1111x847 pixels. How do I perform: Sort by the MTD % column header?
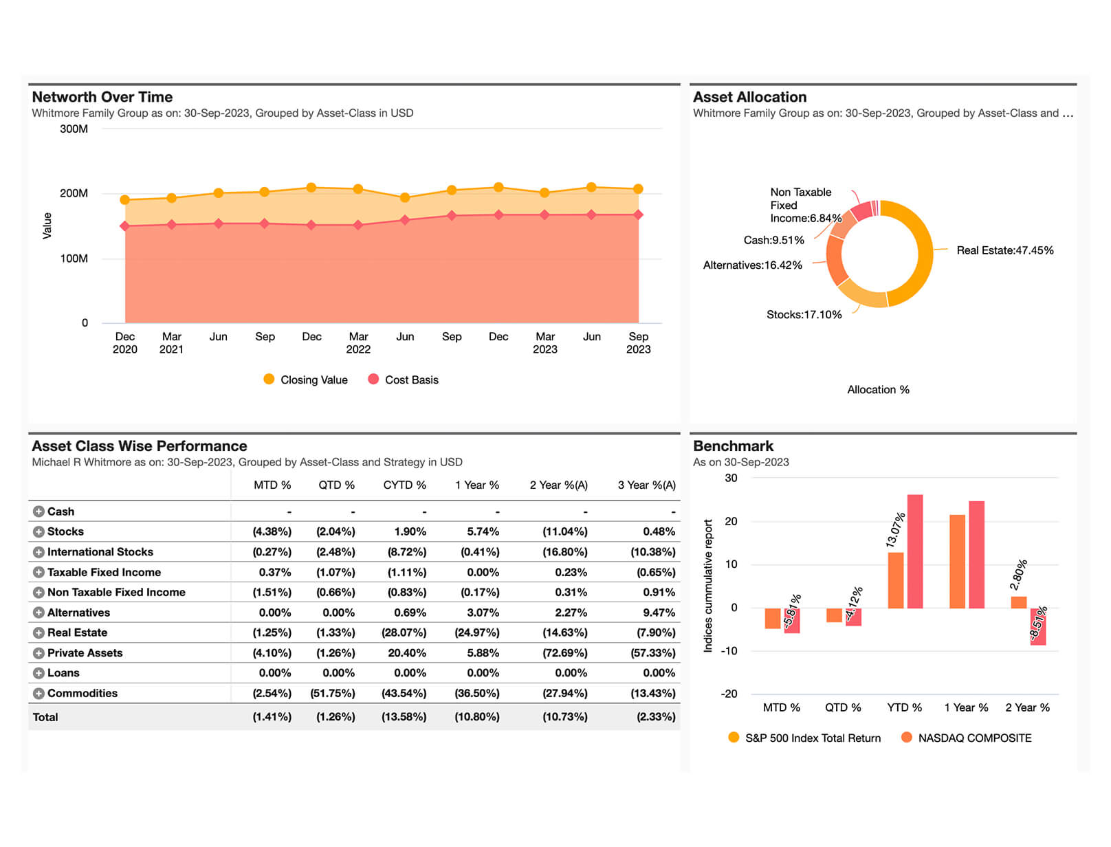(272, 485)
